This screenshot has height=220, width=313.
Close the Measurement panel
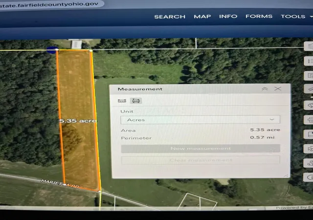click(x=278, y=88)
